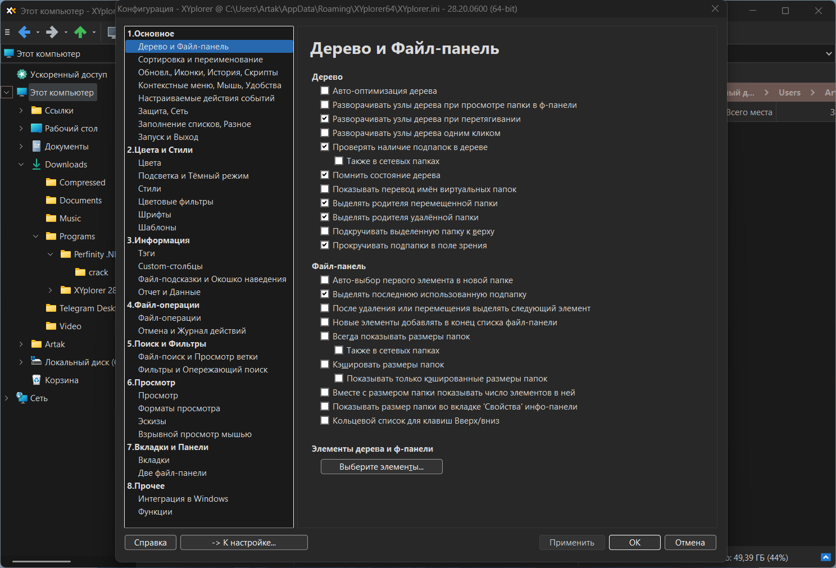This screenshot has height=568, width=836.
Task: Toggle Помнить состояние дерева checkbox
Action: pos(325,175)
